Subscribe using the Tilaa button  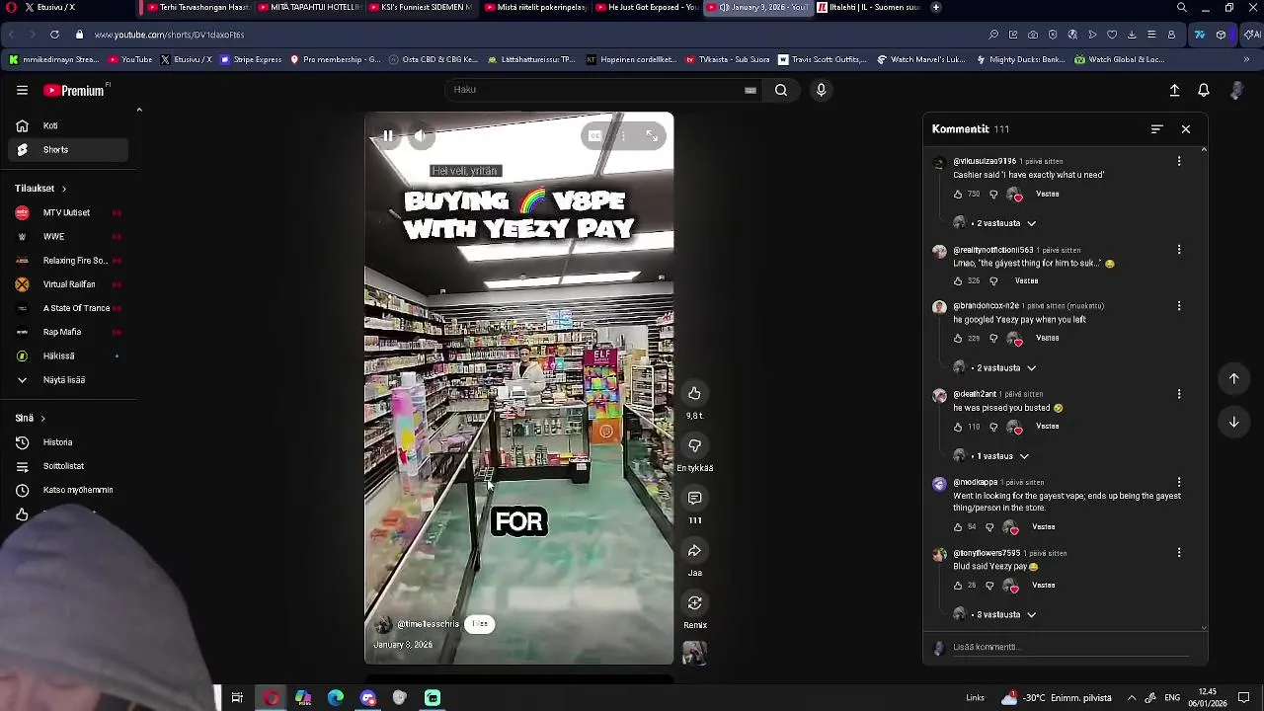[479, 624]
